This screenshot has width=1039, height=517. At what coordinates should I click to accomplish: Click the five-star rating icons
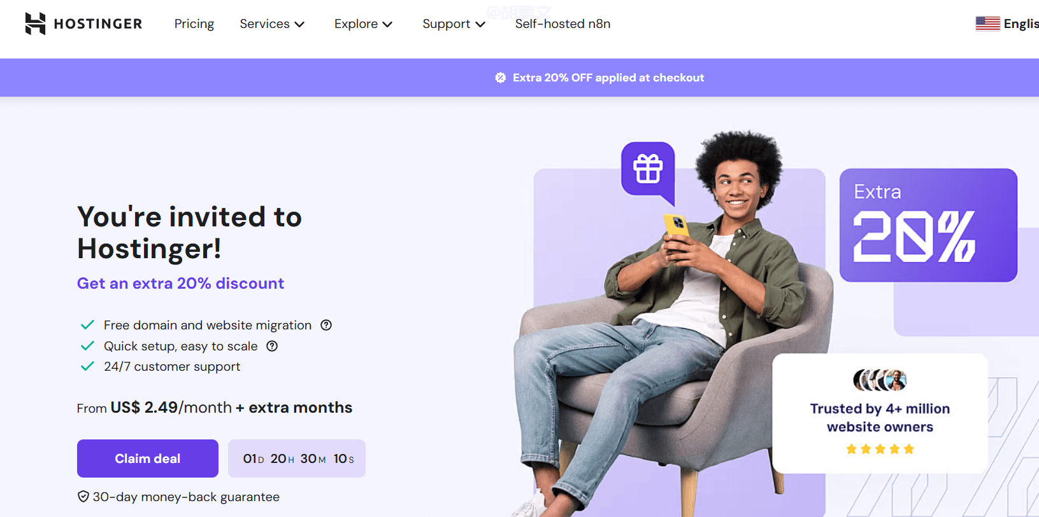(x=880, y=449)
